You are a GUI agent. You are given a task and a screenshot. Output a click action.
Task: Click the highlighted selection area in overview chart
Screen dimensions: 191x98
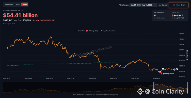point(171,88)
